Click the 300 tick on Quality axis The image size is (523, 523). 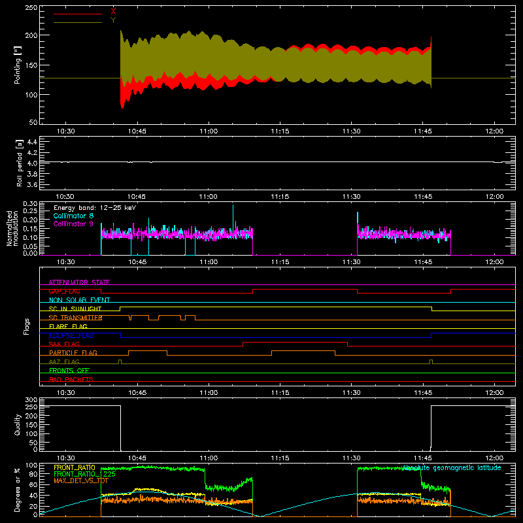click(x=31, y=399)
